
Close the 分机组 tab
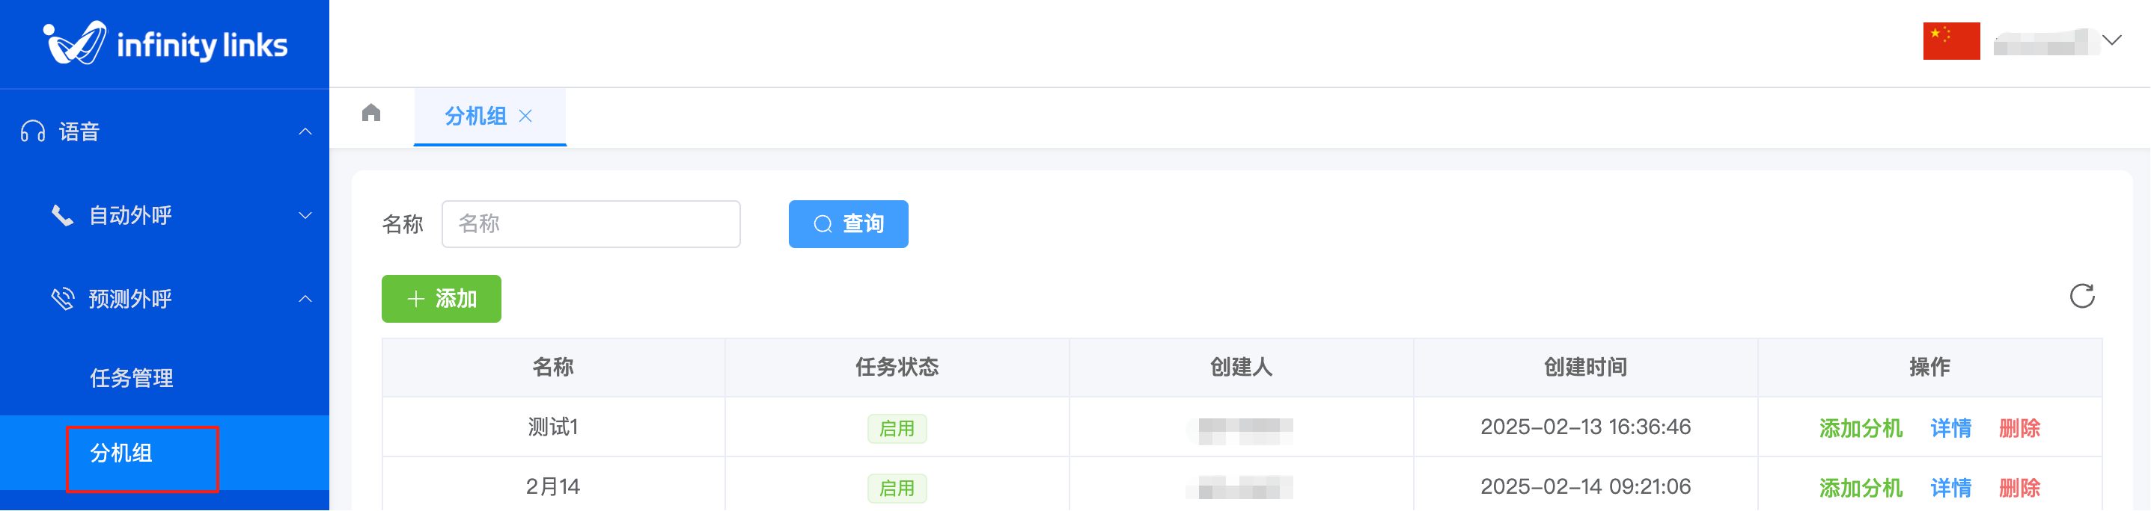pyautogui.click(x=525, y=117)
